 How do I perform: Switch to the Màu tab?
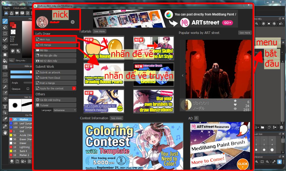tap(12, 60)
